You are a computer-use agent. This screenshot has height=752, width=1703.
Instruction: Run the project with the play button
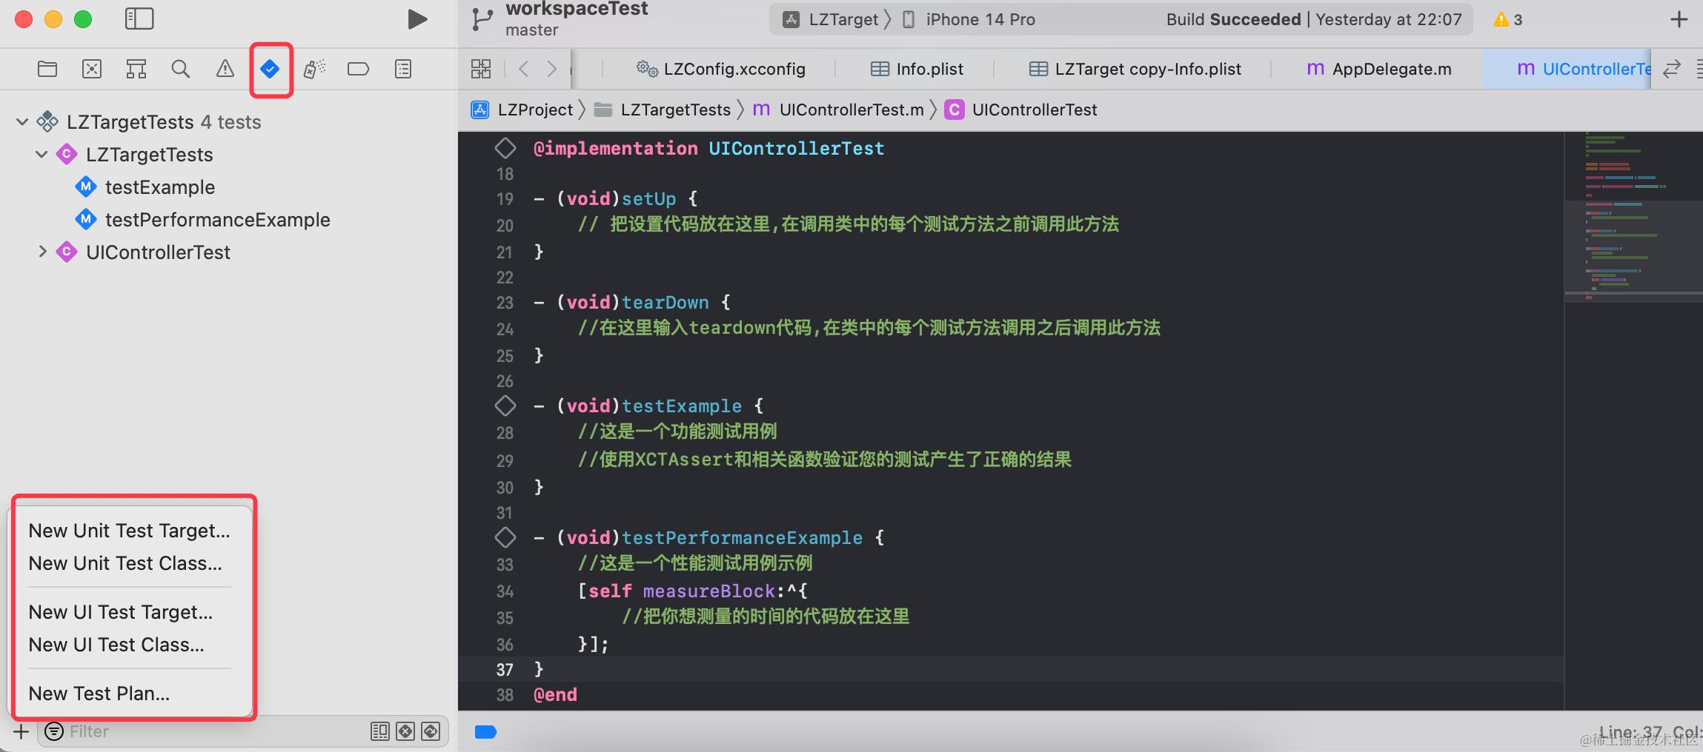(417, 19)
